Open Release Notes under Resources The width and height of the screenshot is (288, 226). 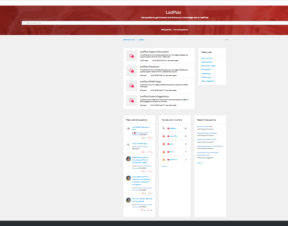point(206,77)
